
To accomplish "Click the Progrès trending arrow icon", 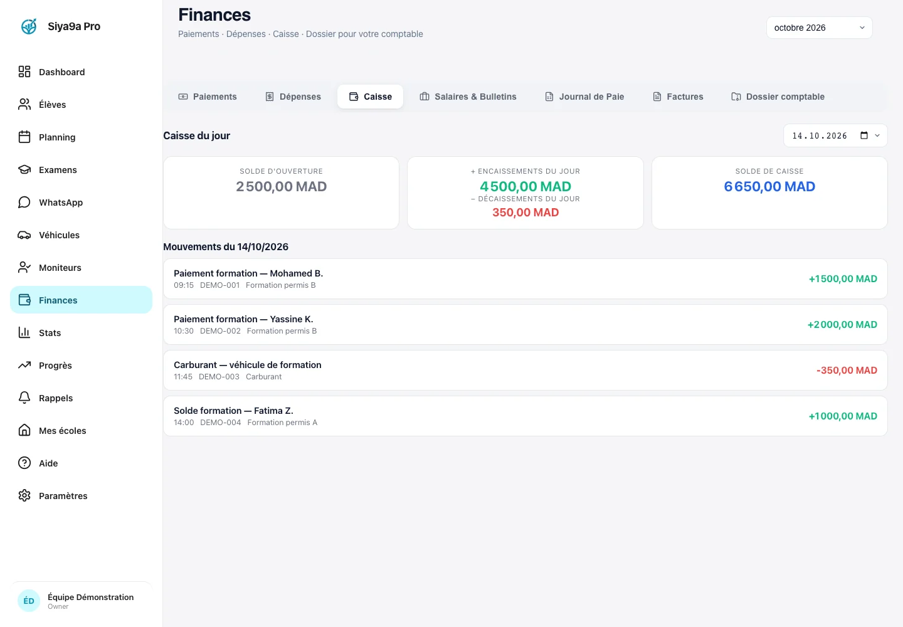I will [24, 365].
